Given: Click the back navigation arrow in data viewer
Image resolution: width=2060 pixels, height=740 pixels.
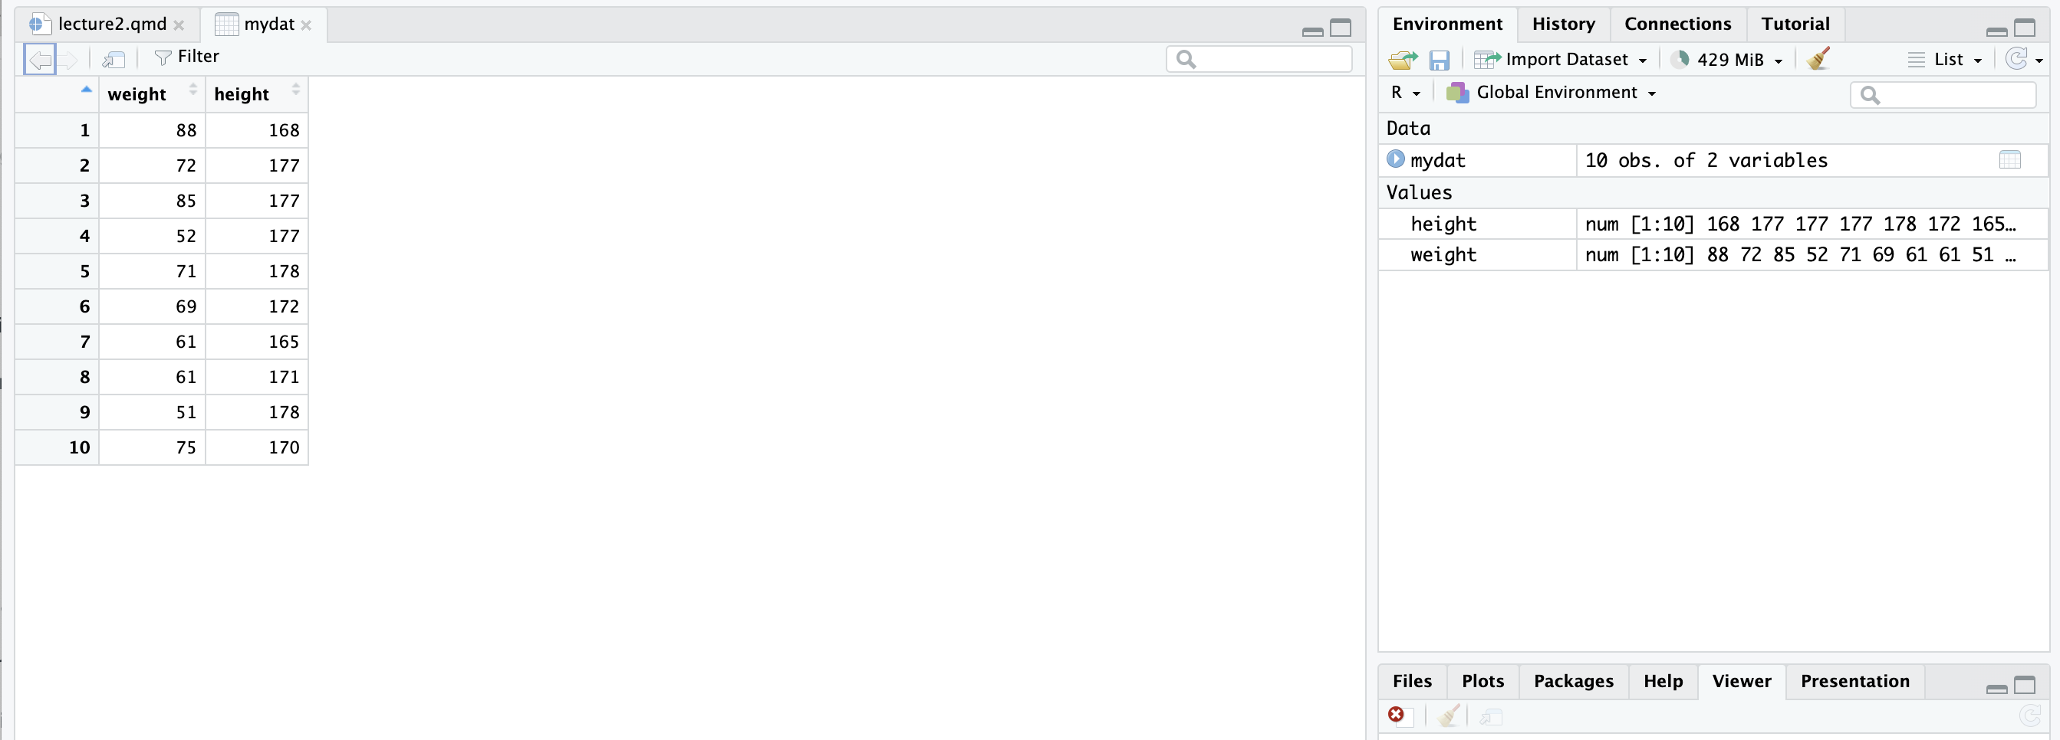Looking at the screenshot, I should tap(39, 59).
